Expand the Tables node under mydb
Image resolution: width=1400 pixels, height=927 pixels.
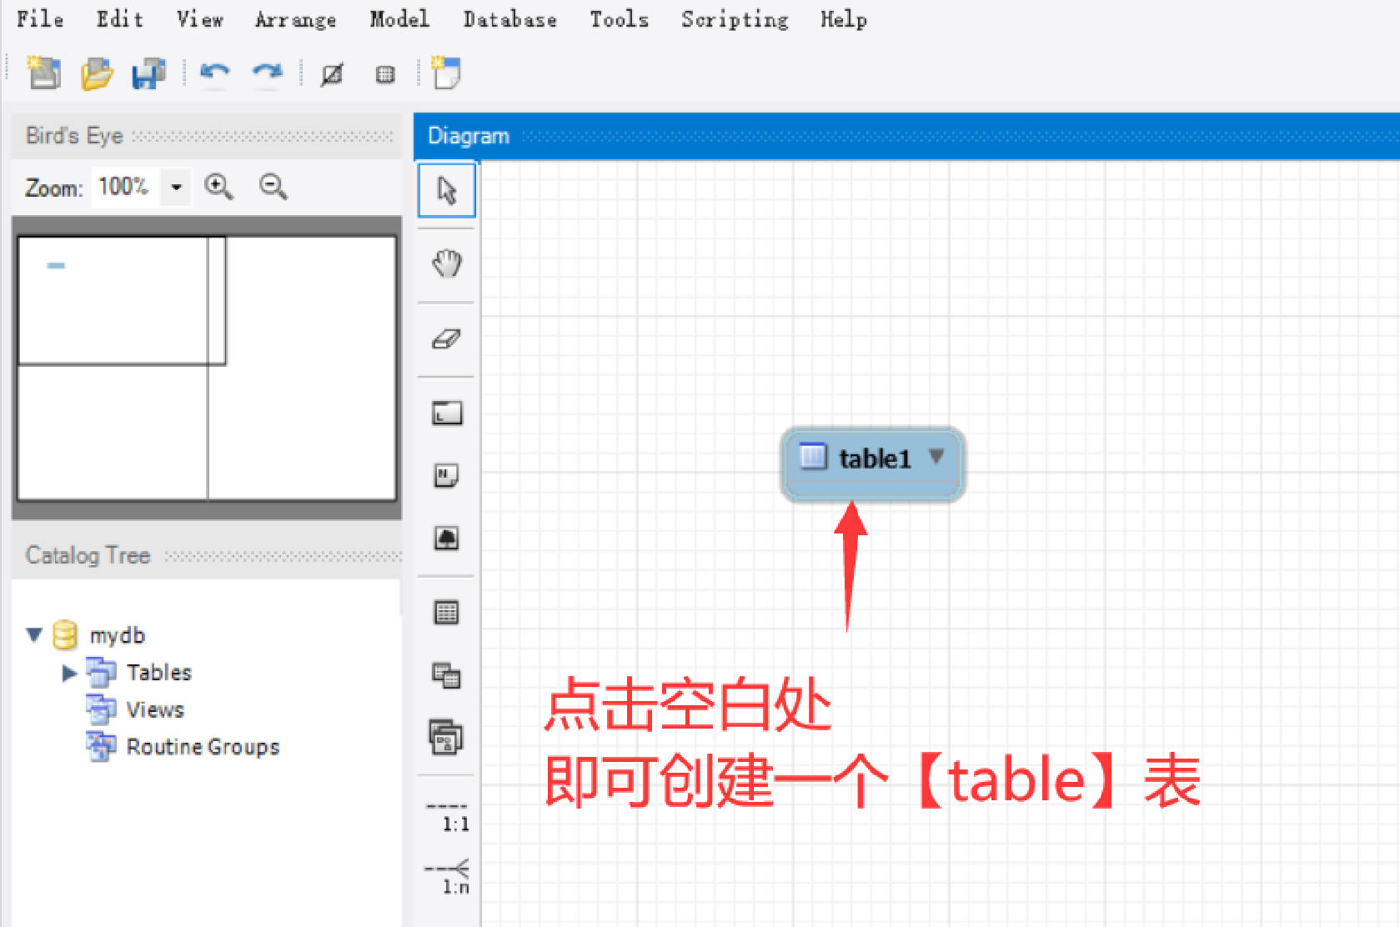(68, 673)
